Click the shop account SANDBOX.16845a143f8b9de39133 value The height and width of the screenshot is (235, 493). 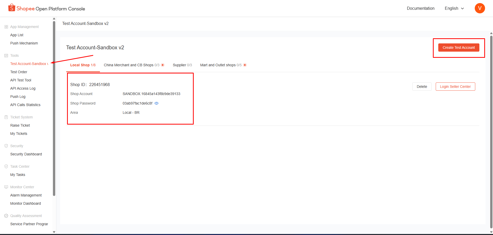152,94
